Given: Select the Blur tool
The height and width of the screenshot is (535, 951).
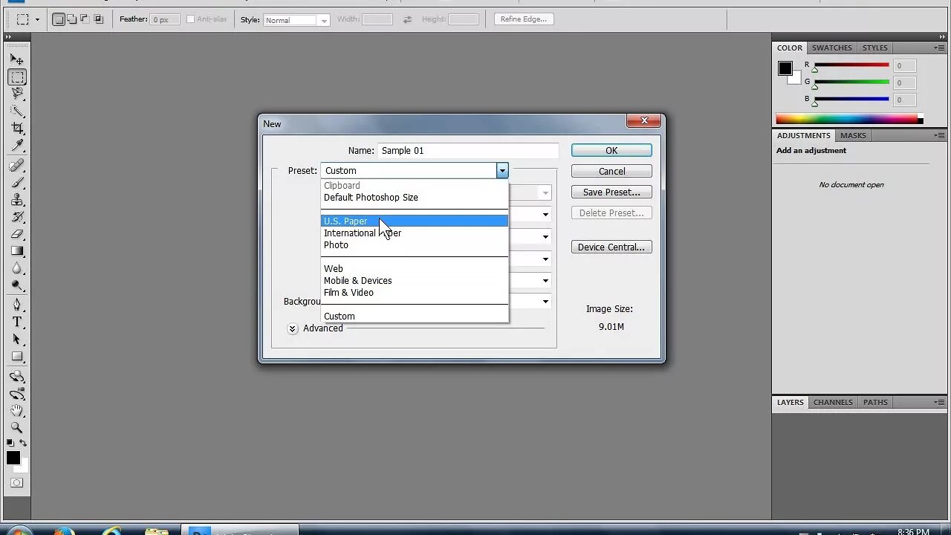Looking at the screenshot, I should 17,267.
